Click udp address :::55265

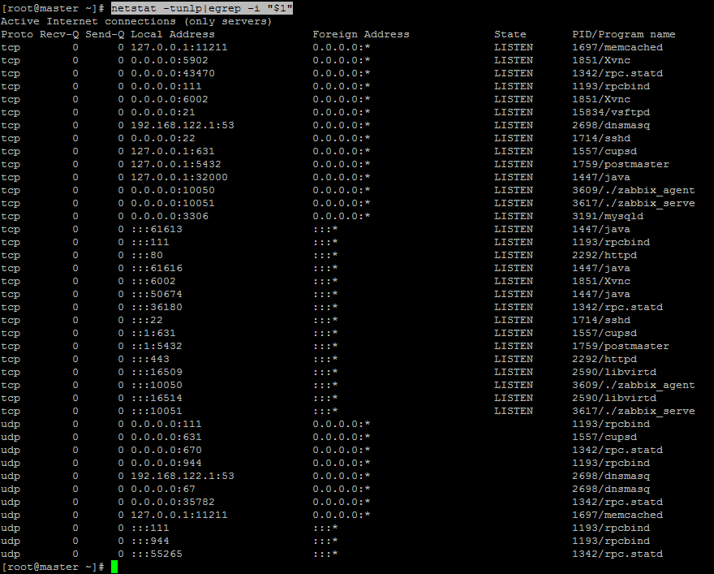pyautogui.click(x=157, y=554)
